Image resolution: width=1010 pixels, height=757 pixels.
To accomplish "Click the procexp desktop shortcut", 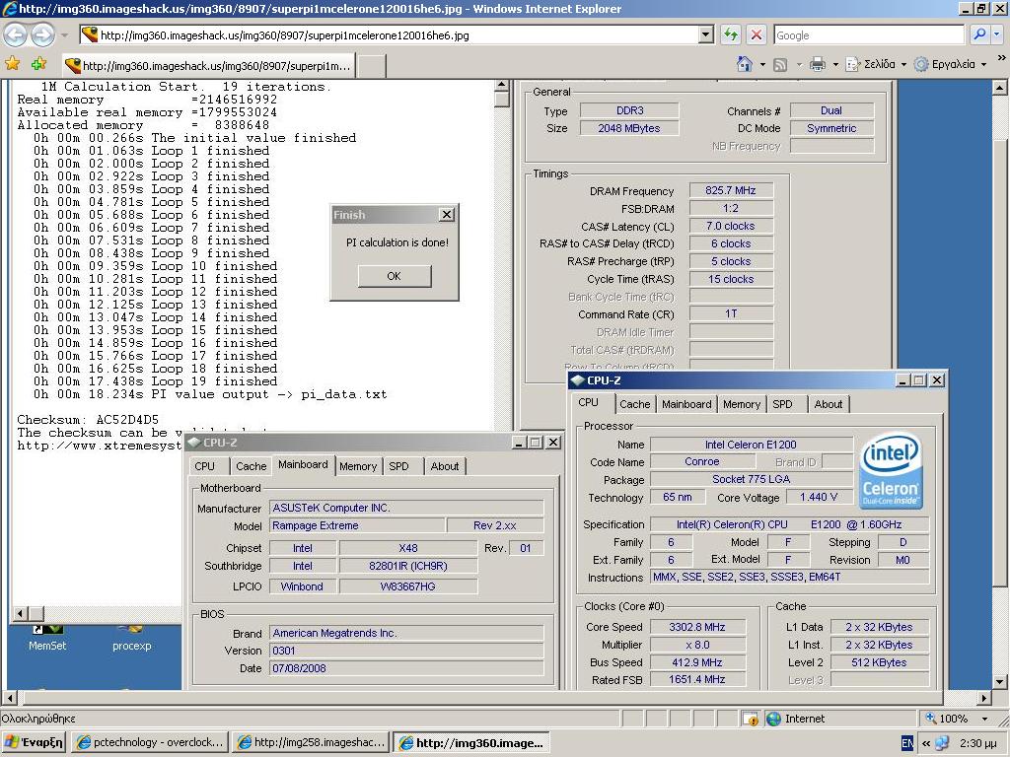I will 131,638.
